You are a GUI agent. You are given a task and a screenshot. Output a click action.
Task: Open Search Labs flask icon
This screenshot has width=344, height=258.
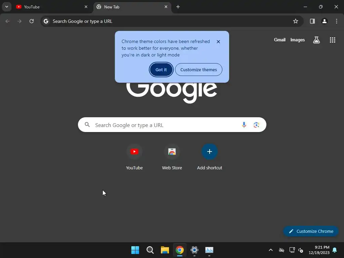(316, 40)
